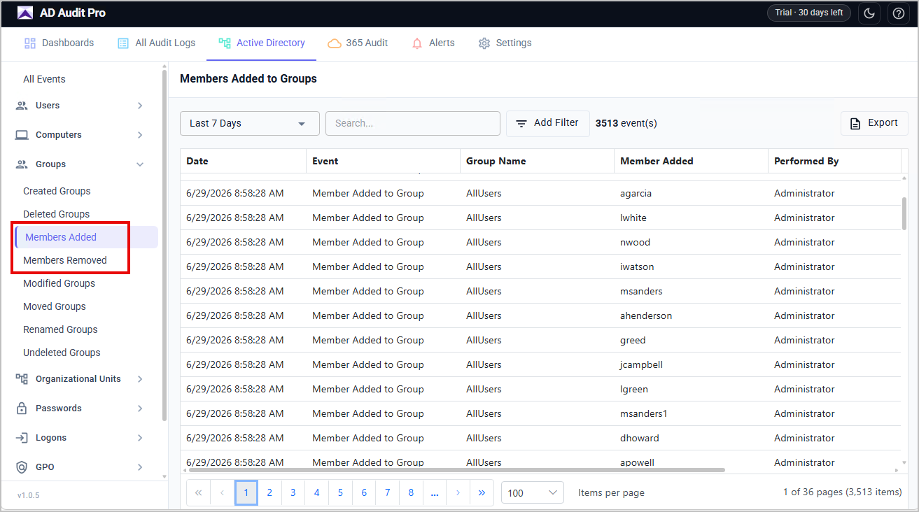919x512 pixels.
Task: Expand the Passwords section chevron
Action: pos(140,408)
